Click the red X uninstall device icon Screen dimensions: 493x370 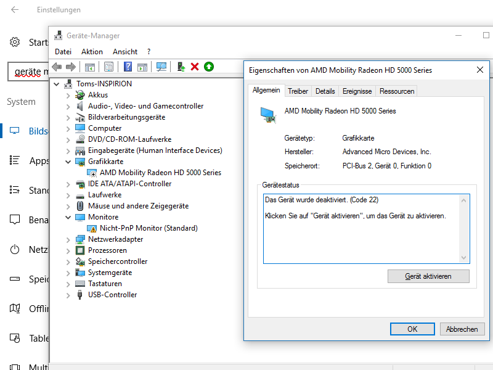(195, 67)
